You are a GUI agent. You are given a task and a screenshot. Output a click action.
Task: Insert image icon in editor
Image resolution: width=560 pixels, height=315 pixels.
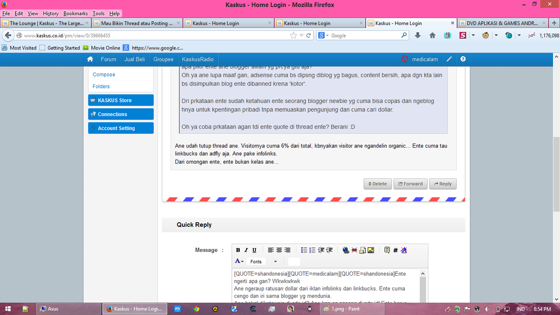point(371,250)
